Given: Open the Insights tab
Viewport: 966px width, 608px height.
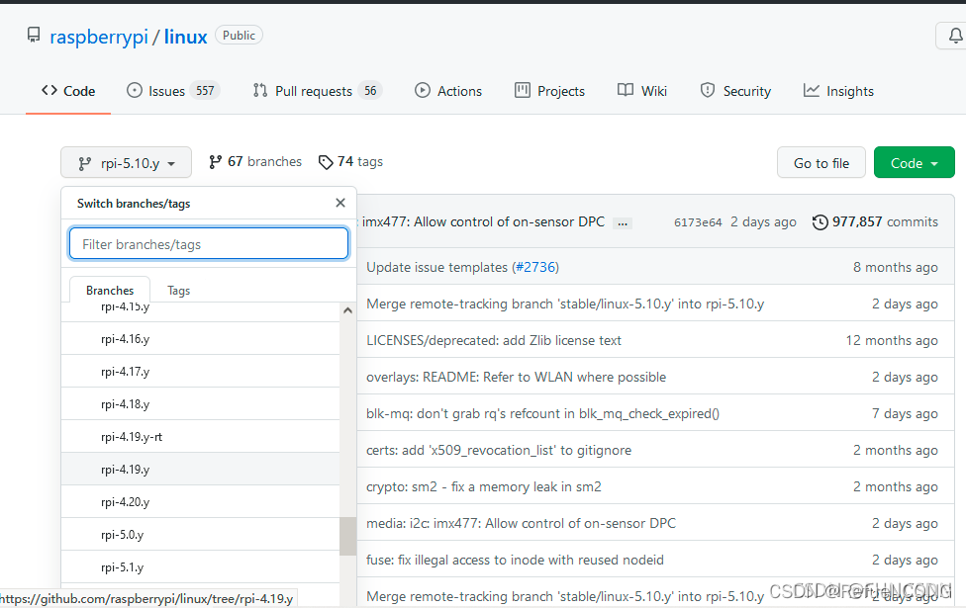Looking at the screenshot, I should click(x=838, y=91).
